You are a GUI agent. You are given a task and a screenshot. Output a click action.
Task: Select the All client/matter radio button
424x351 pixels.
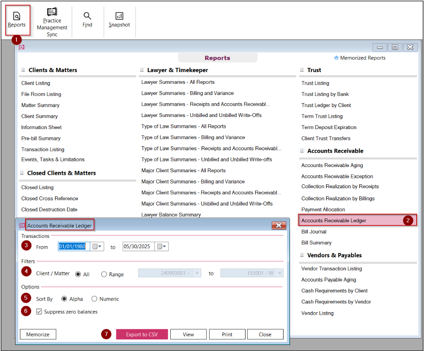78,274
